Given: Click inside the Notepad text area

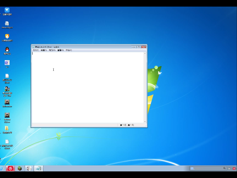Looking at the screenshot, I should [88, 87].
